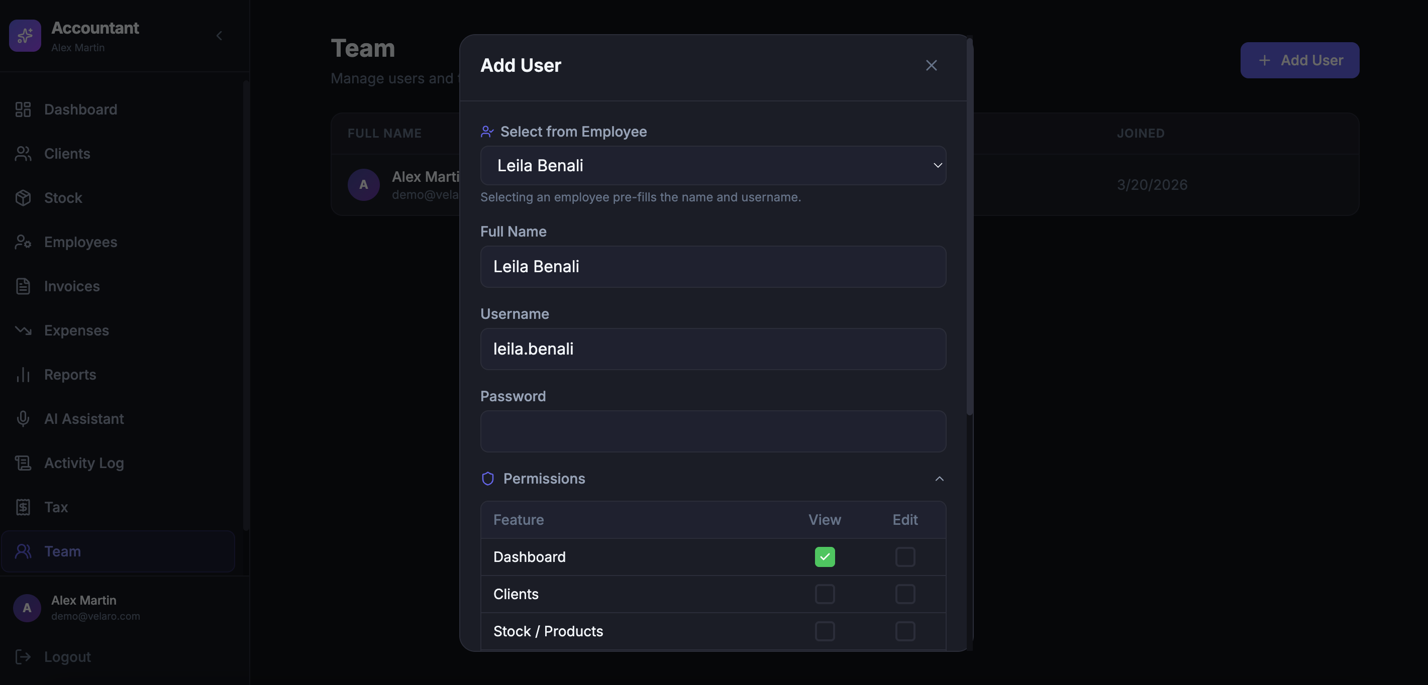The width and height of the screenshot is (1428, 685).
Task: Collapse the sidebar with the arrow
Action: pos(219,36)
